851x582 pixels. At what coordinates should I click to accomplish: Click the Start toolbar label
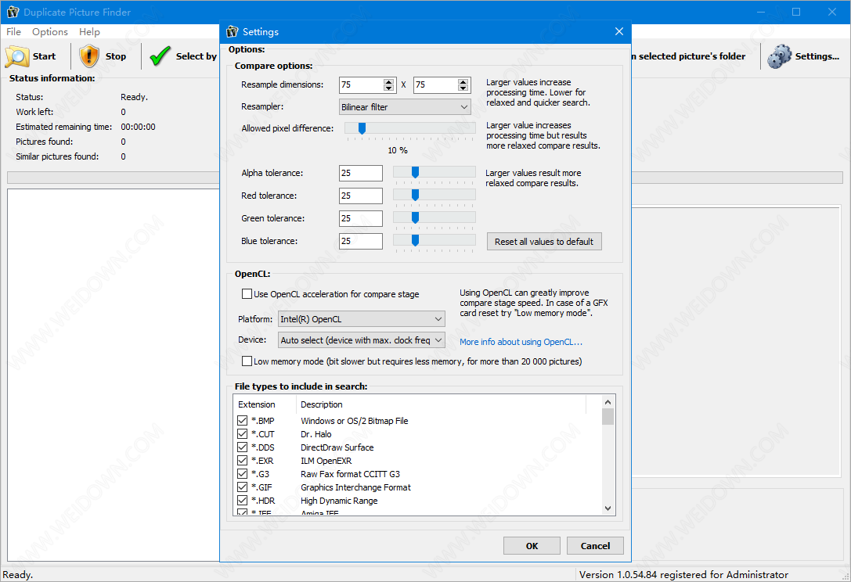point(44,56)
